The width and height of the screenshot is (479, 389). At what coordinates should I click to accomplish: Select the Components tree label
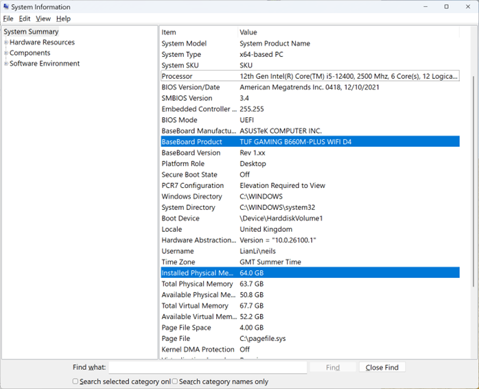tap(30, 53)
